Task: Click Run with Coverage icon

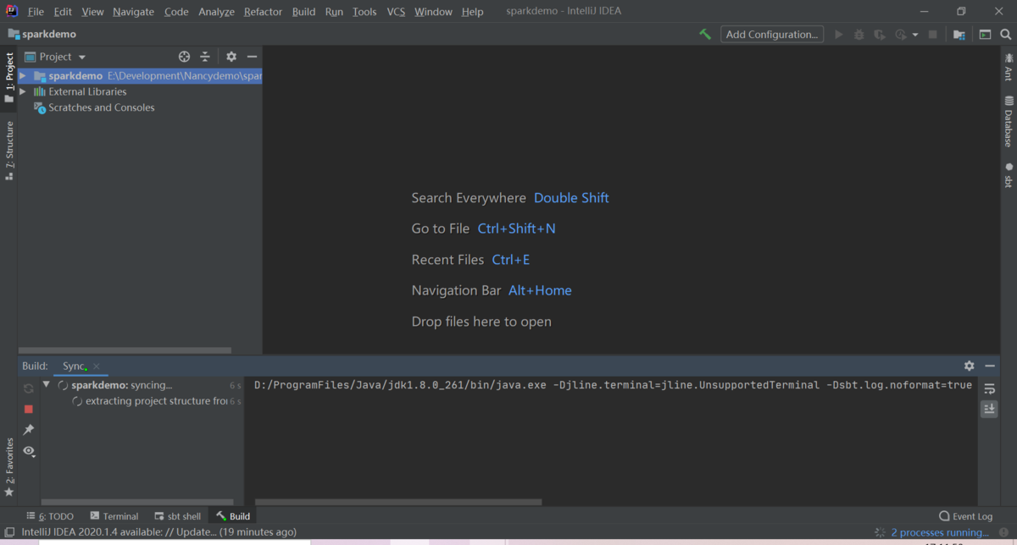Action: coord(880,35)
